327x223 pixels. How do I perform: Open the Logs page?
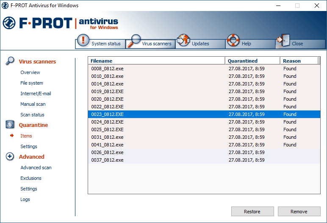pyautogui.click(x=25, y=199)
